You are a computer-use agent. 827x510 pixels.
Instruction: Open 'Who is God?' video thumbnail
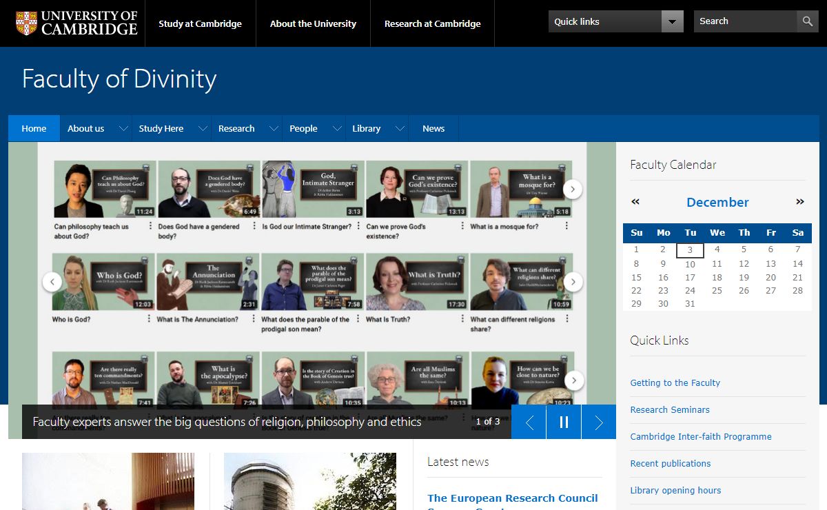click(103, 282)
